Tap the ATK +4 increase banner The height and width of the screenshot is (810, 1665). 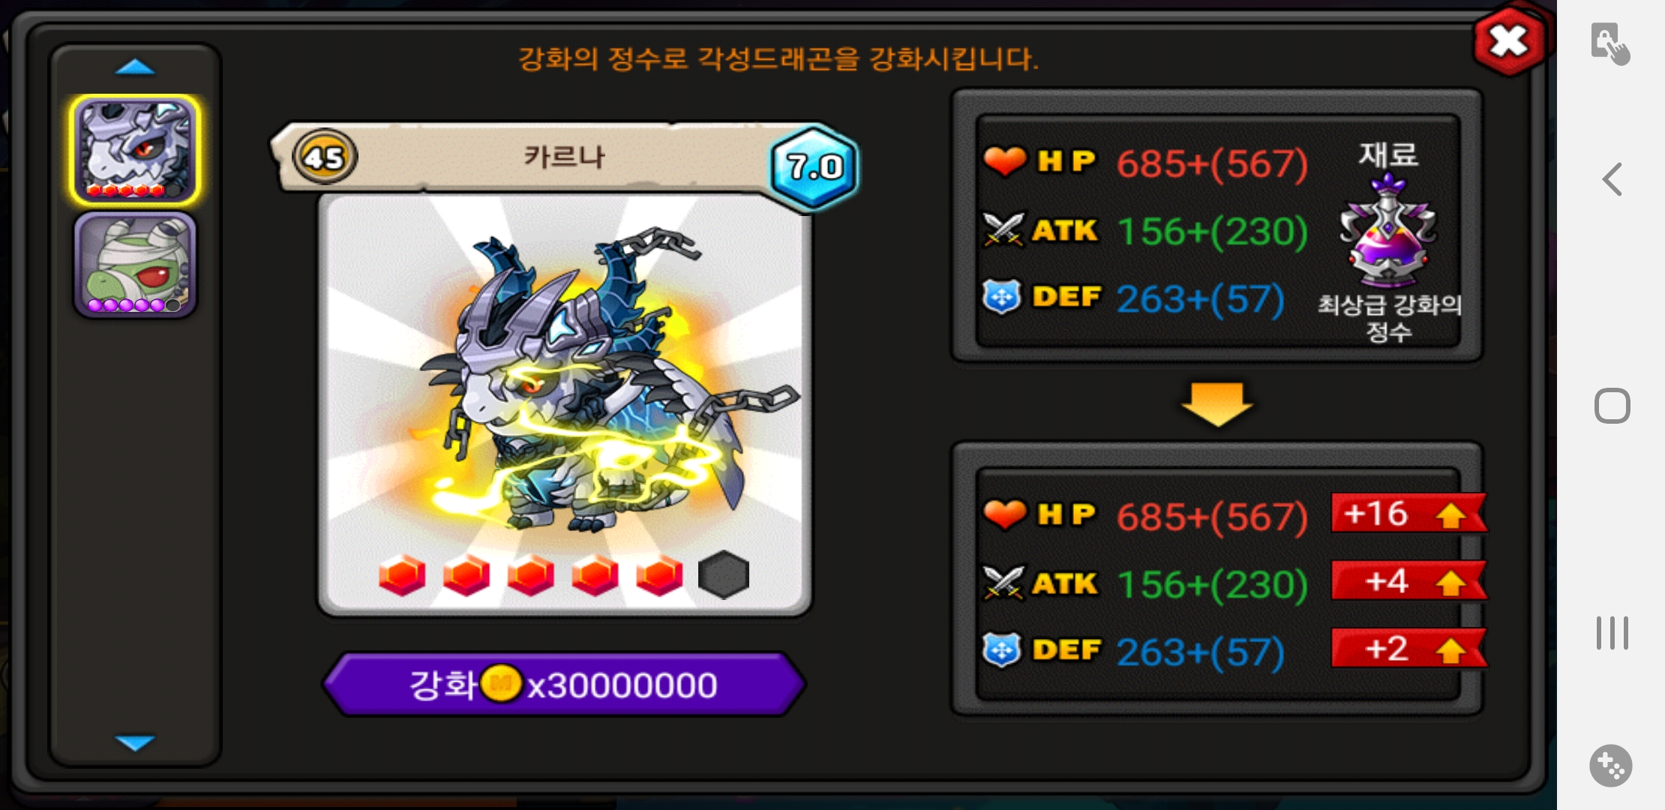(1408, 581)
